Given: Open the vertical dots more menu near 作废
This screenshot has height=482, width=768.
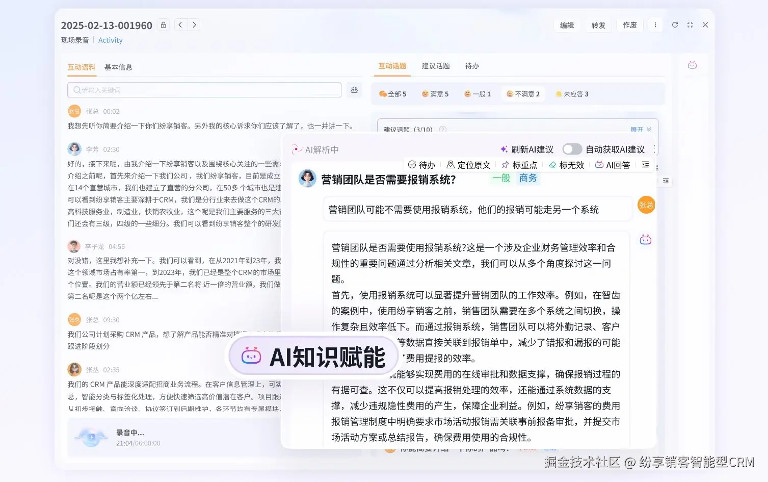Looking at the screenshot, I should (x=655, y=25).
